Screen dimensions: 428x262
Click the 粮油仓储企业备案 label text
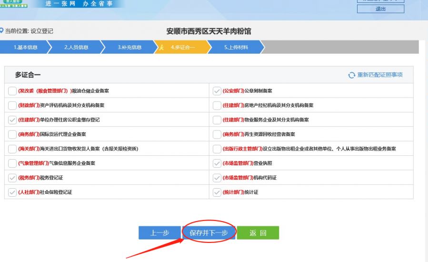point(90,91)
